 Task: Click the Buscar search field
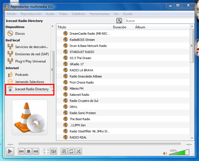click(x=160, y=21)
